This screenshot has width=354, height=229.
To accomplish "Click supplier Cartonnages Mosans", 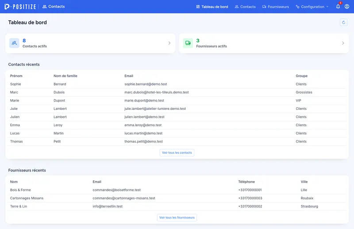I will (x=27, y=198).
